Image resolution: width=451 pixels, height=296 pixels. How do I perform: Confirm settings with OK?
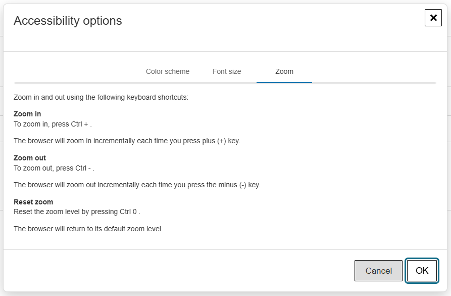click(x=422, y=271)
